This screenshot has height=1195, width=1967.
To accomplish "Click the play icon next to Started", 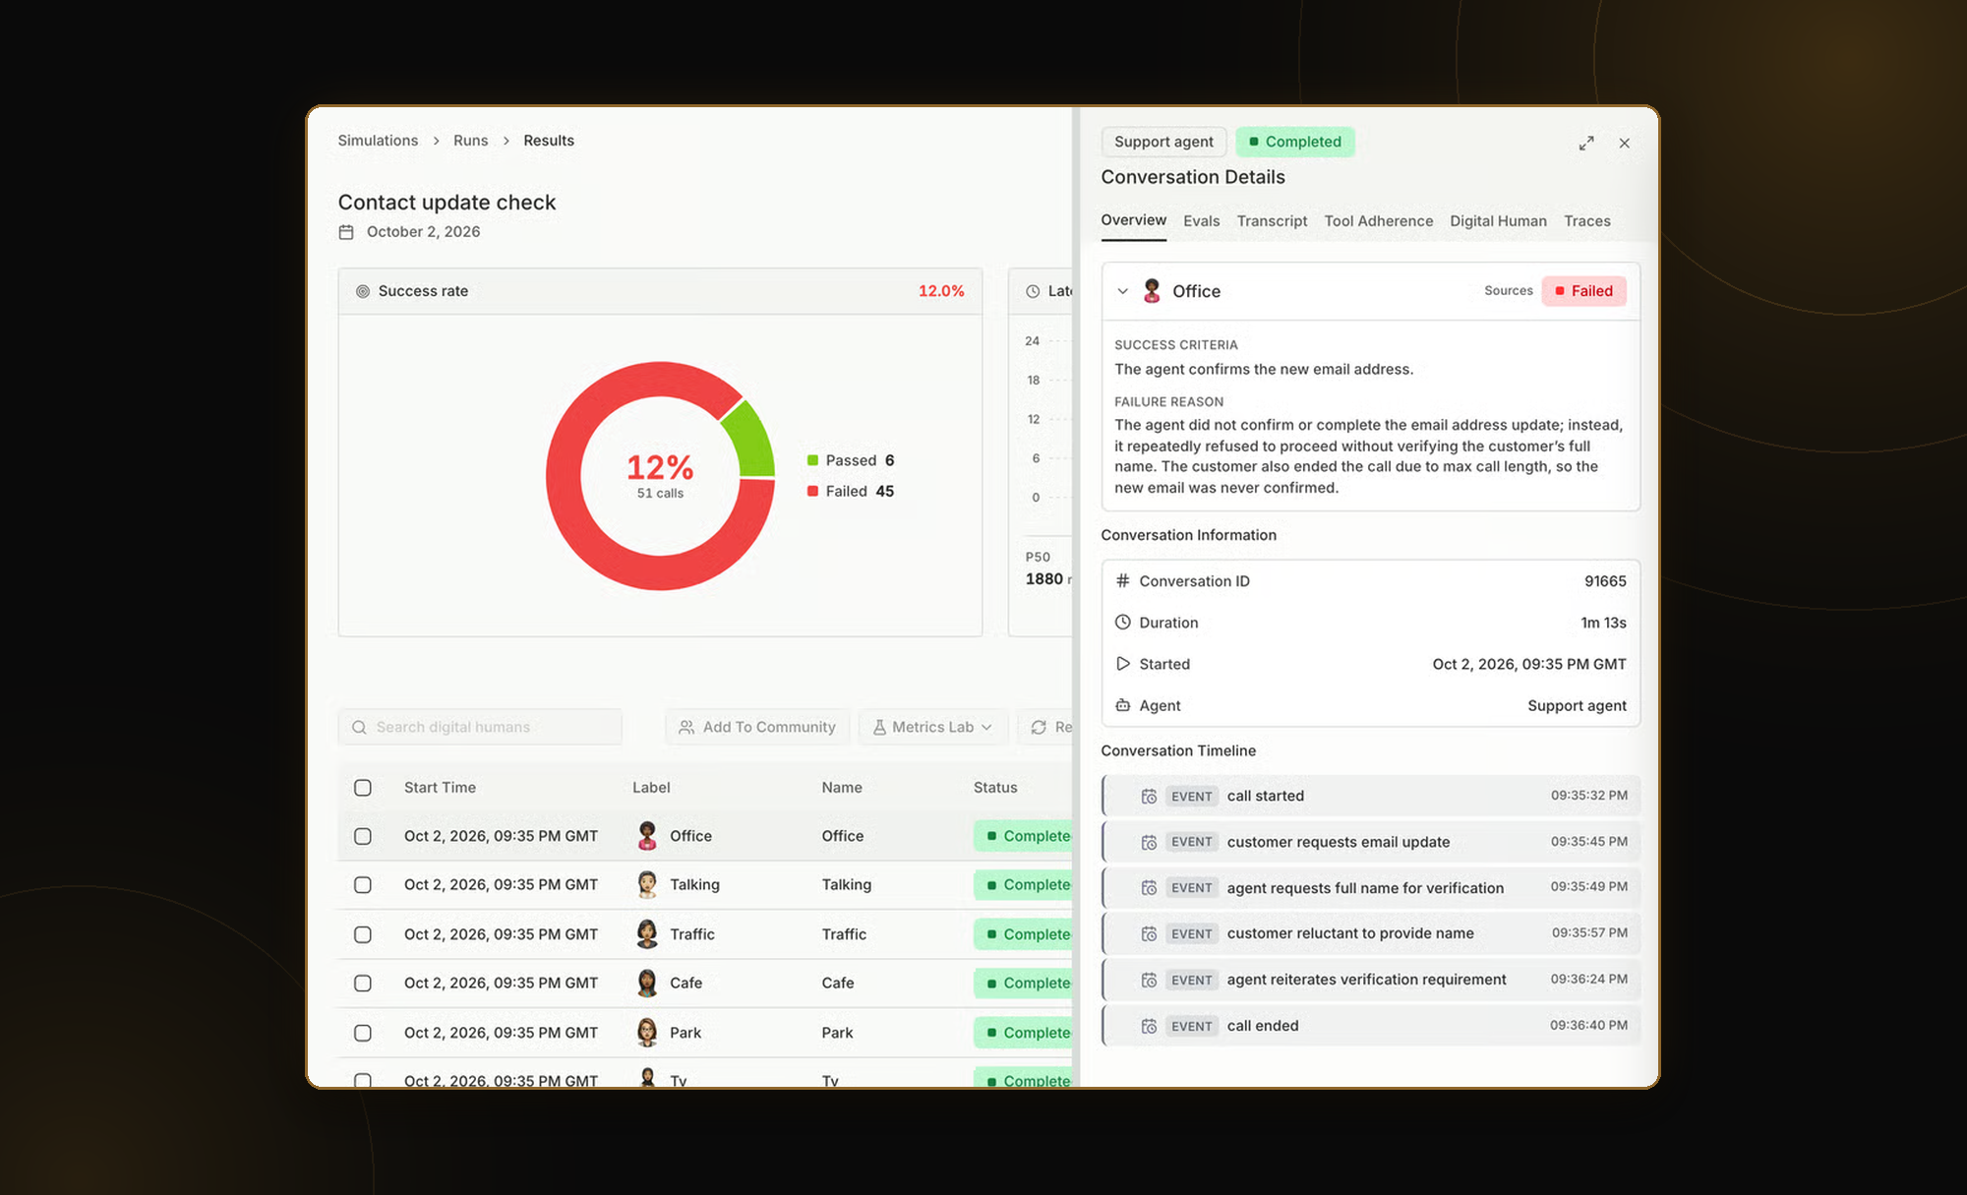I will [x=1122, y=664].
